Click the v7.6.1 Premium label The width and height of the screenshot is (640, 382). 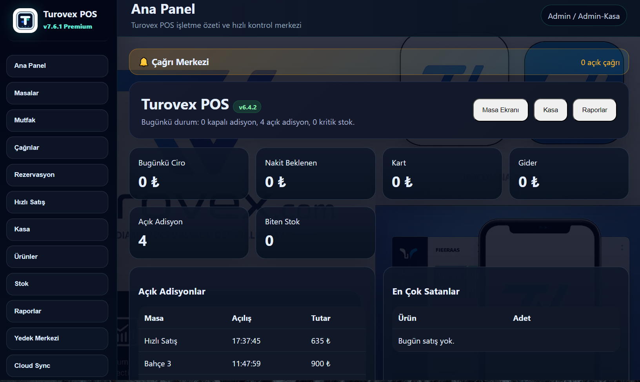(x=68, y=27)
